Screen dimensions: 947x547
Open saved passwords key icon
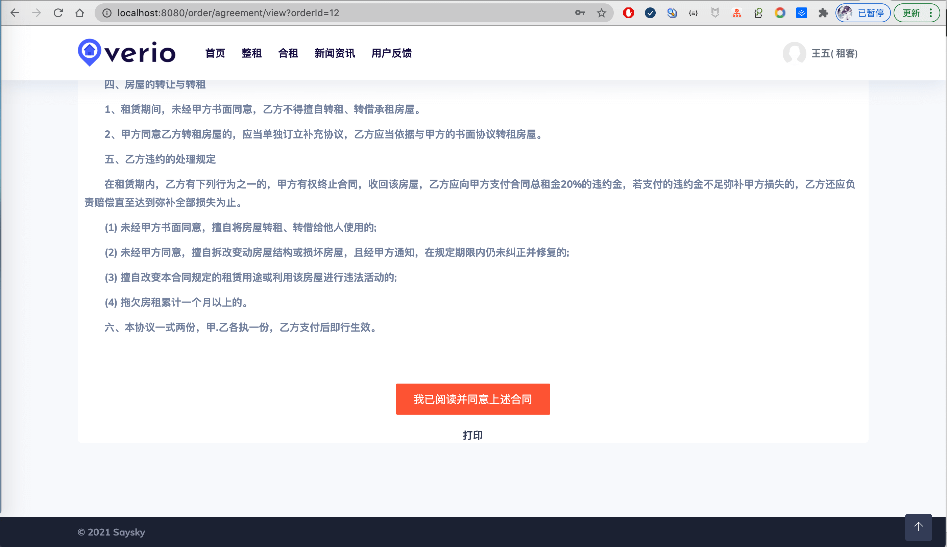[580, 13]
